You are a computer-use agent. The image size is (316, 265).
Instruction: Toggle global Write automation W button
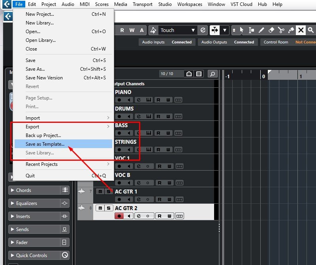132,30
